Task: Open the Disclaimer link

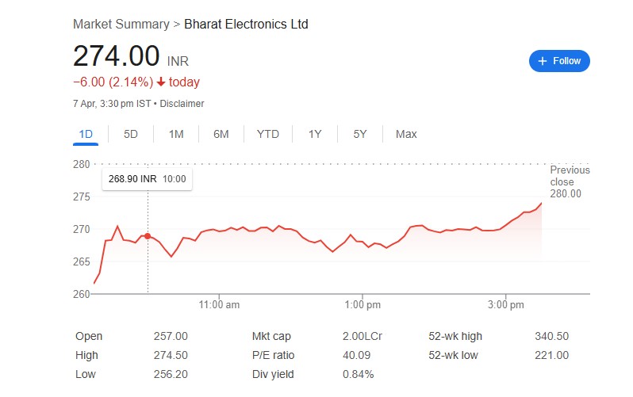Action: coord(183,104)
